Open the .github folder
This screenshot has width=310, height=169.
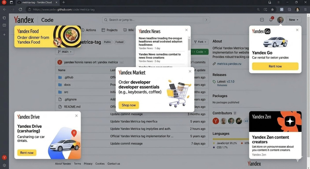pos(69,77)
